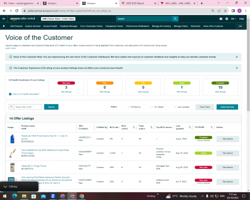Expand the Talking overlay chevron
The width and height of the screenshot is (250, 200).
[x=5, y=186]
